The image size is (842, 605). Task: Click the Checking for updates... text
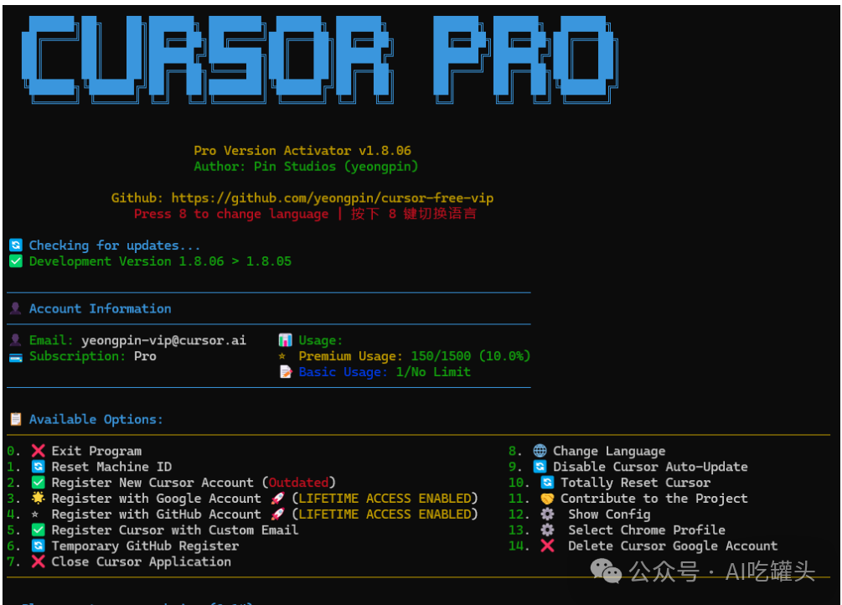[115, 246]
